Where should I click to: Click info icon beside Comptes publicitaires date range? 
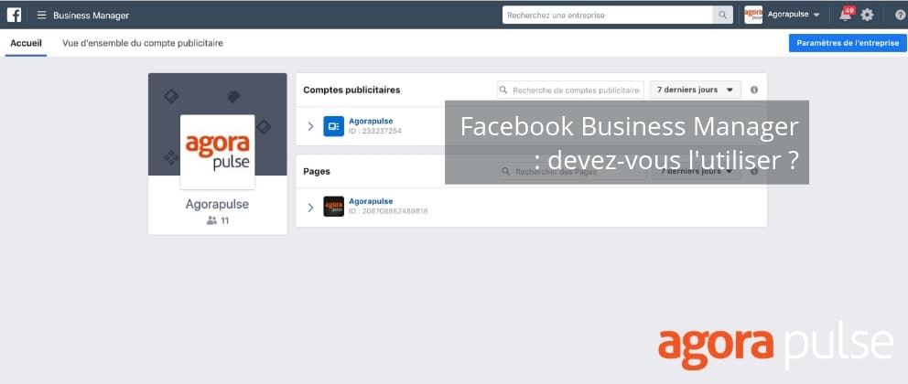pyautogui.click(x=754, y=91)
